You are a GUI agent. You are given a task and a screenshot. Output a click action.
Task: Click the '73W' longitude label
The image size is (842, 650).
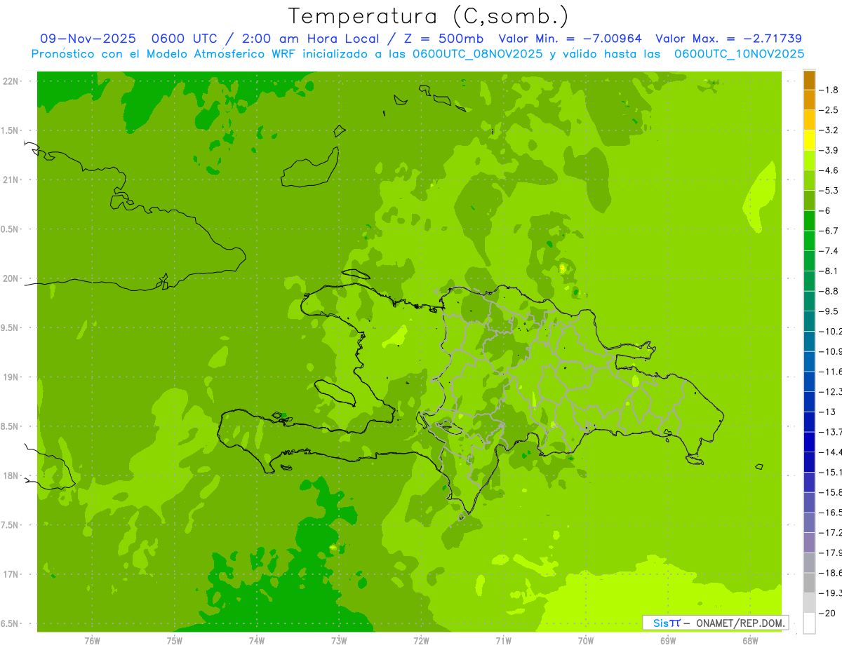[339, 641]
